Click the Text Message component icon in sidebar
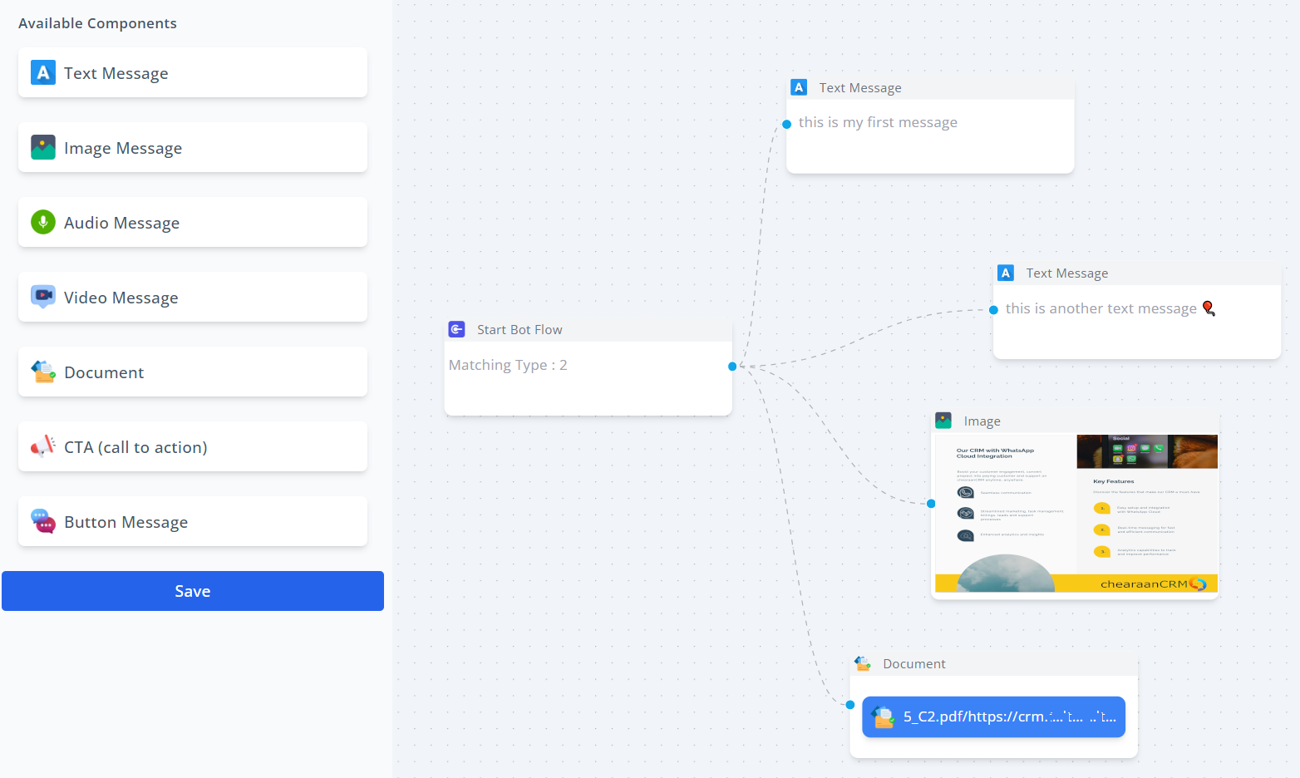The width and height of the screenshot is (1300, 778). [43, 73]
